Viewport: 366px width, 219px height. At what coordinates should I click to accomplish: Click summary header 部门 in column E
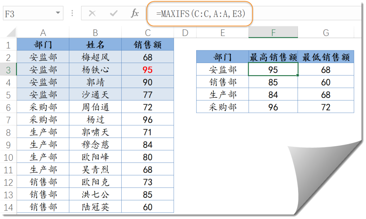(223, 57)
